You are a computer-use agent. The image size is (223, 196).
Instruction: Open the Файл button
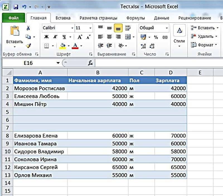click(13, 18)
